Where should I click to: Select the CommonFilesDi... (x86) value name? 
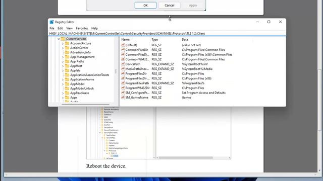[137, 55]
